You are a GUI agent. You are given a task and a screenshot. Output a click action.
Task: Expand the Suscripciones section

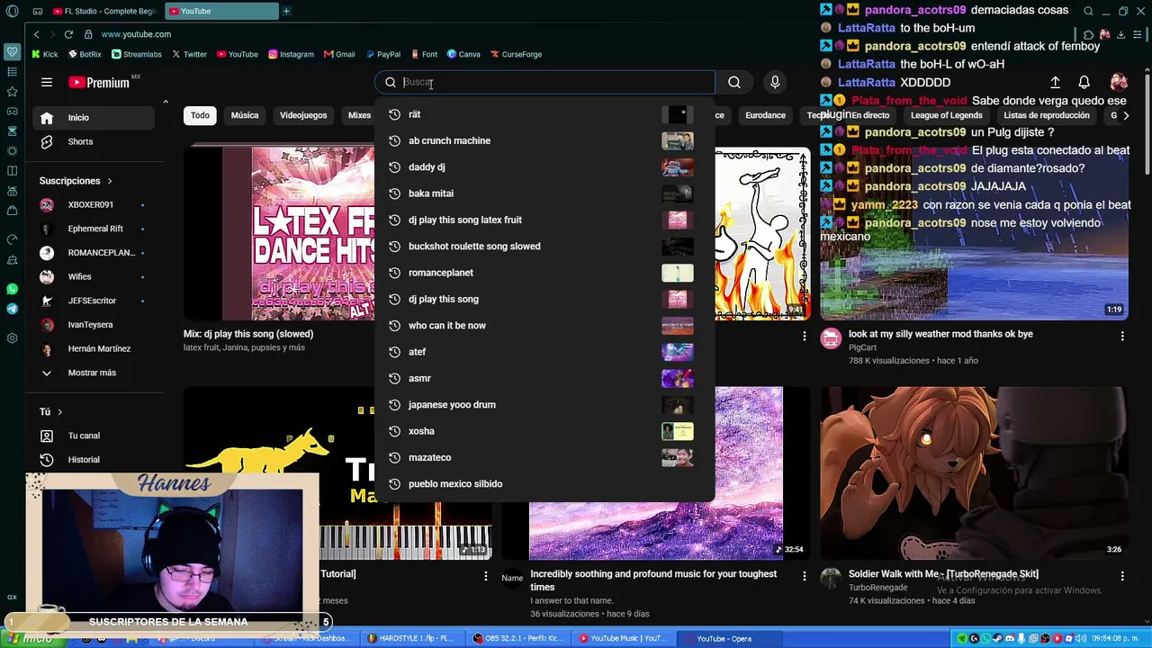pyautogui.click(x=76, y=181)
